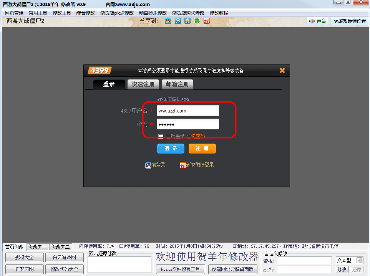Screen dimensions: 370x276
Task: Click the 4399 username input field
Action: click(x=188, y=111)
